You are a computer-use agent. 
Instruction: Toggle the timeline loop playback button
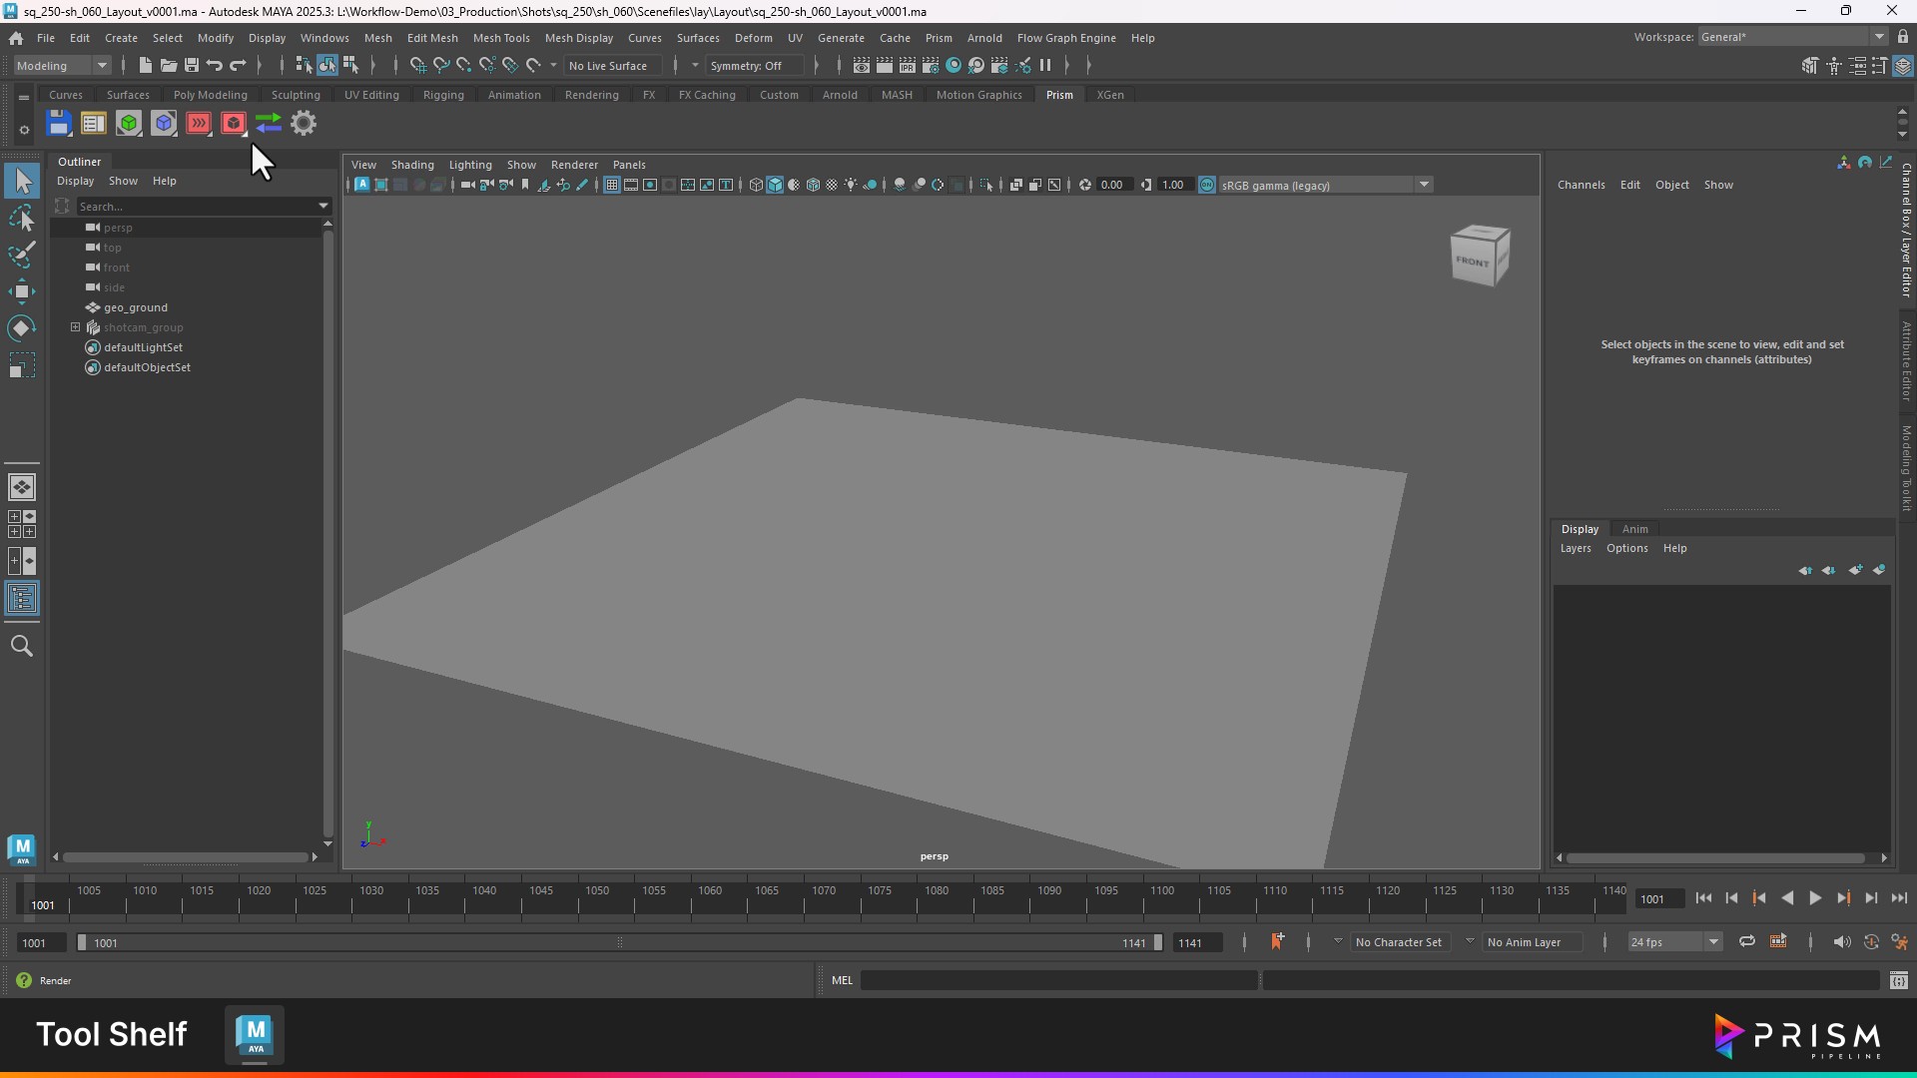(x=1747, y=942)
